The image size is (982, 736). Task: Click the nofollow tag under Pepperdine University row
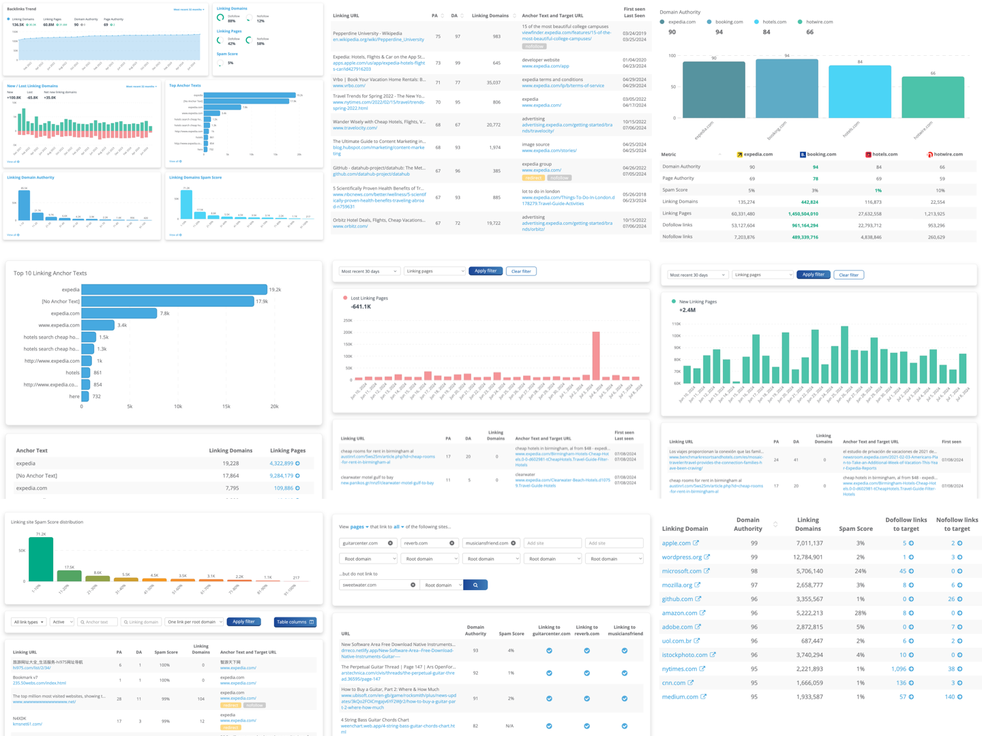[x=535, y=46]
